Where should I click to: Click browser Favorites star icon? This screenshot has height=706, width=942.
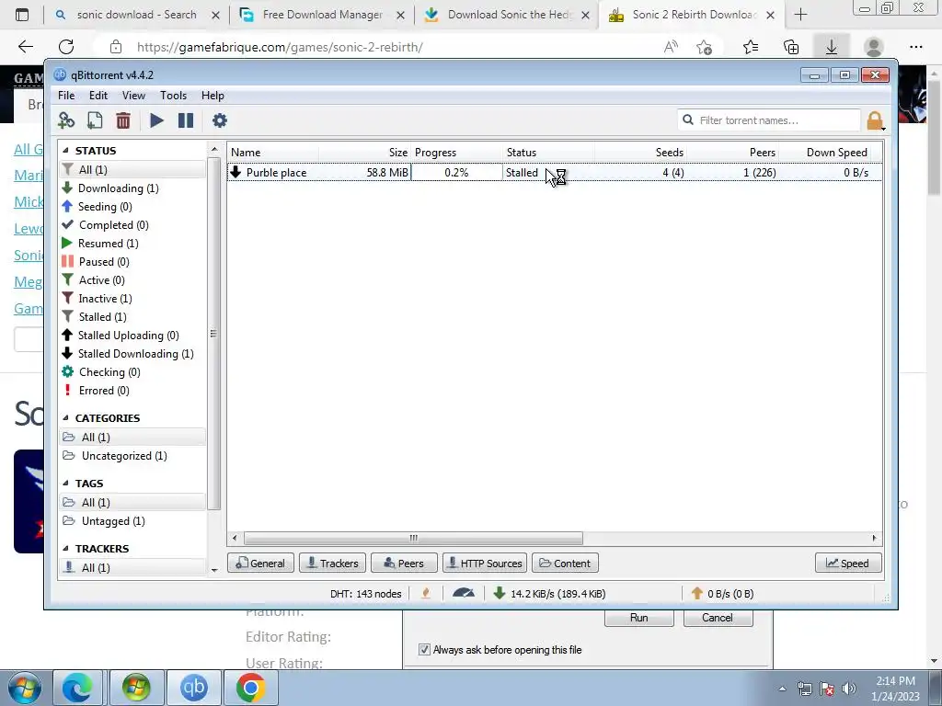tap(751, 47)
